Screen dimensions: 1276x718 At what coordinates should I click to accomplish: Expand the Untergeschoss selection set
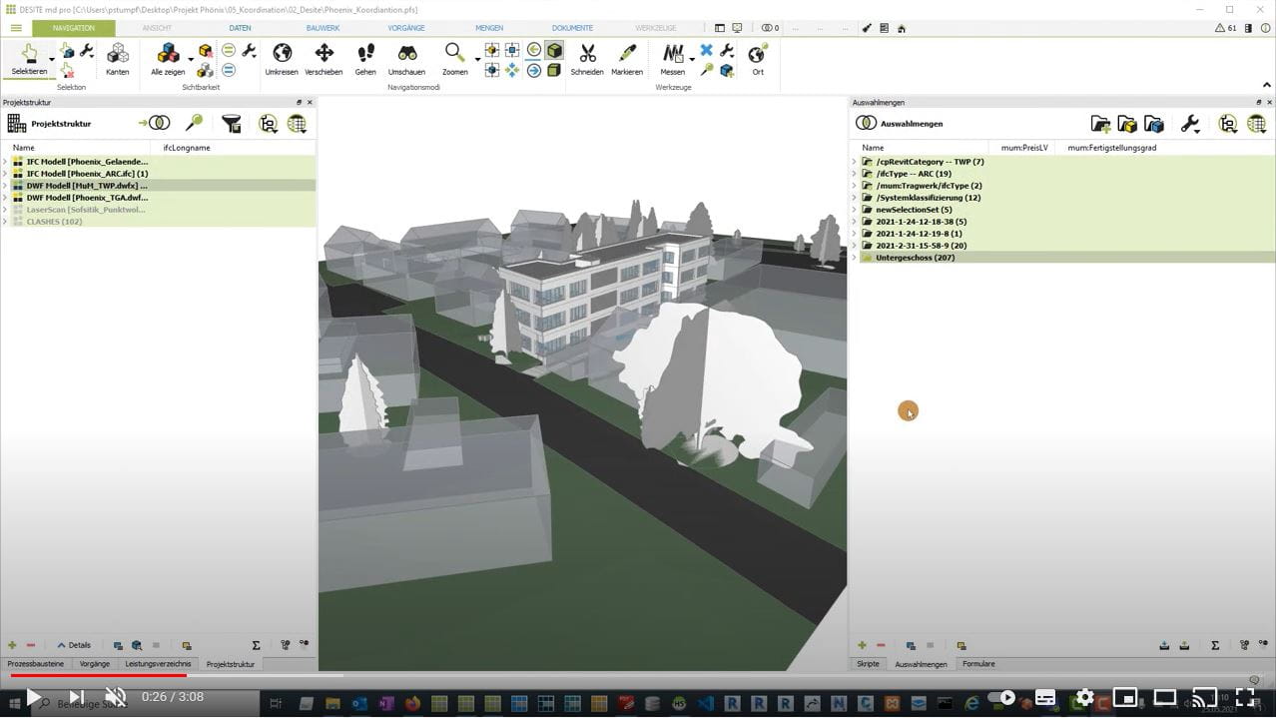[857, 257]
